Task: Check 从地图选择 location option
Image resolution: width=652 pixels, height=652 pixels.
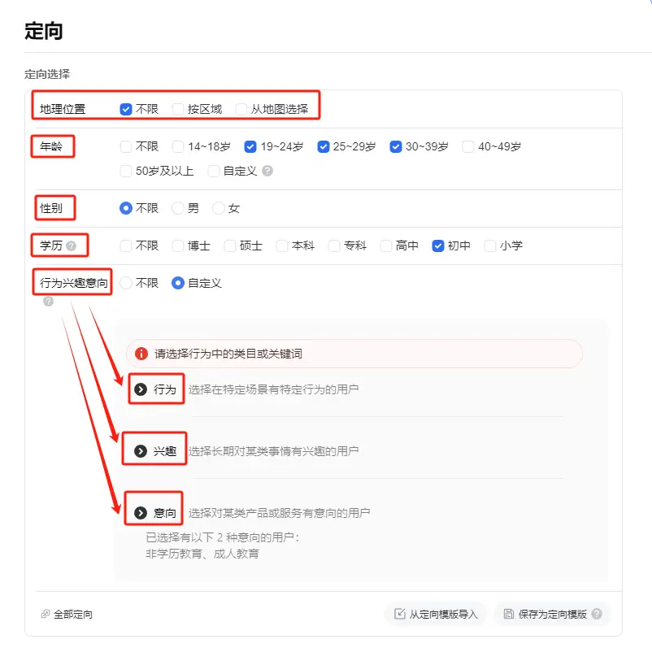Action: [241, 109]
